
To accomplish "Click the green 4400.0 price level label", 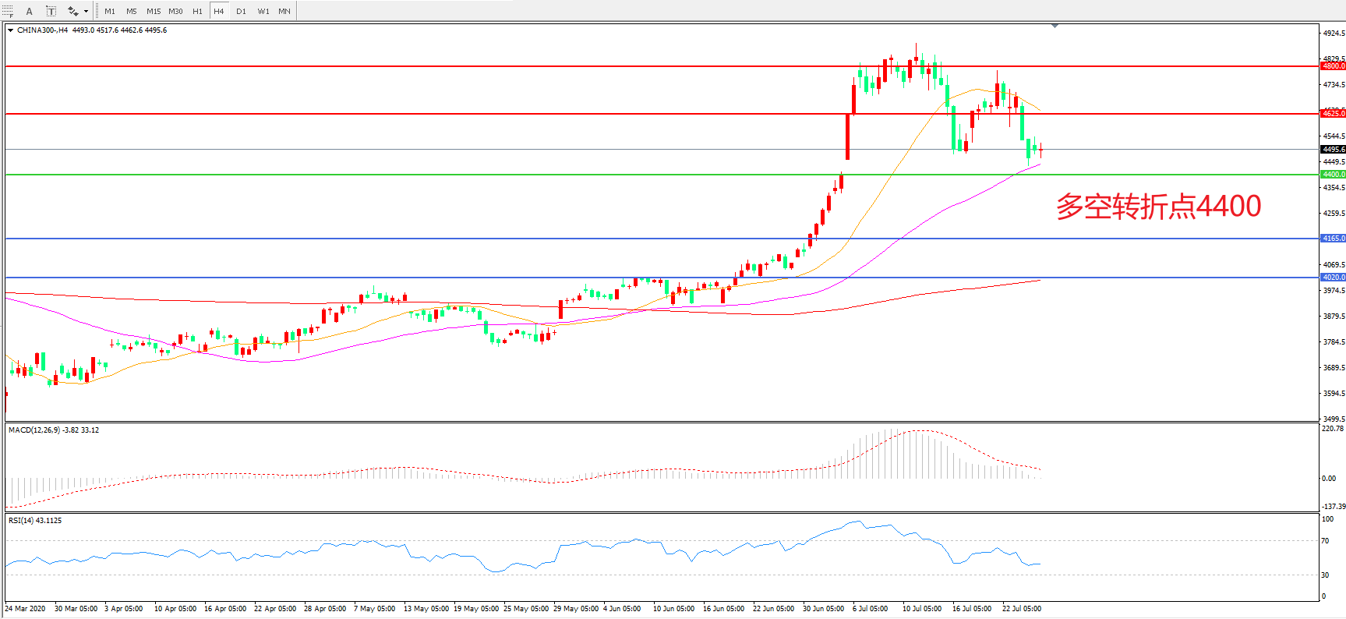I will click(x=1333, y=175).
